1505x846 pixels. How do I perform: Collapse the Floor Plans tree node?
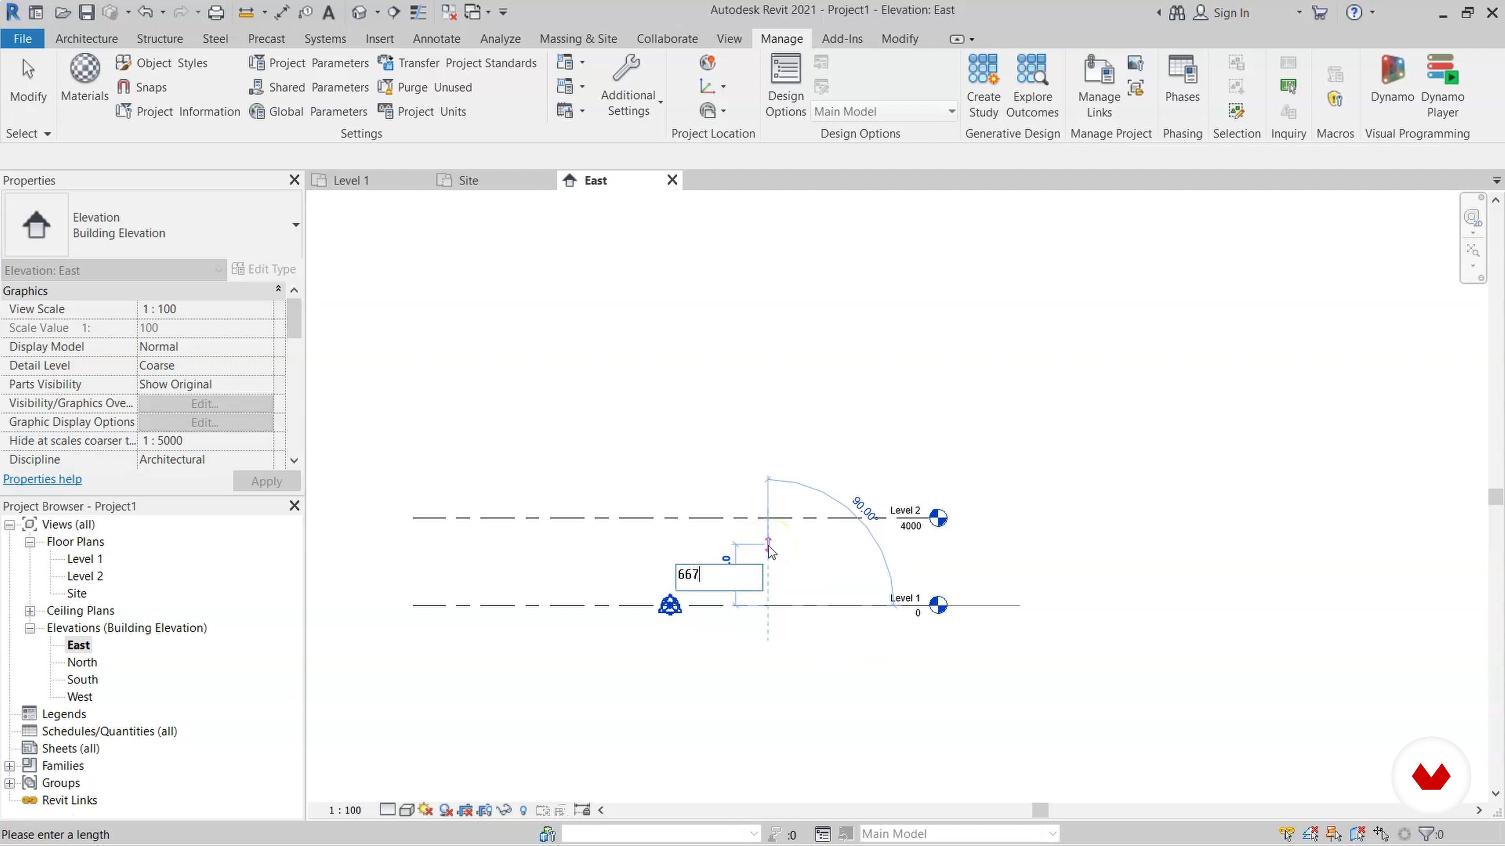click(30, 542)
